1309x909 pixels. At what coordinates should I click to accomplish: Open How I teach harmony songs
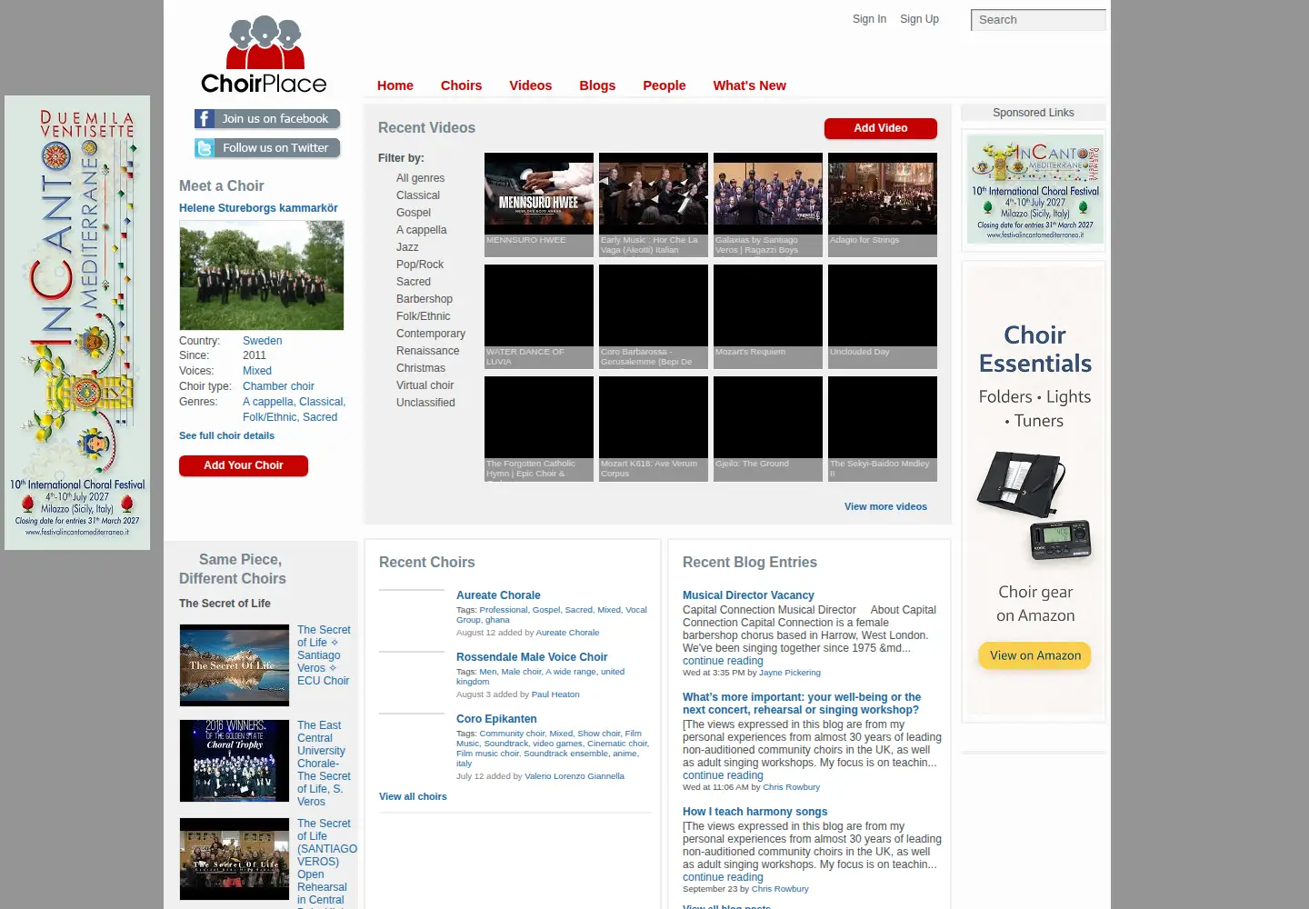[754, 812]
